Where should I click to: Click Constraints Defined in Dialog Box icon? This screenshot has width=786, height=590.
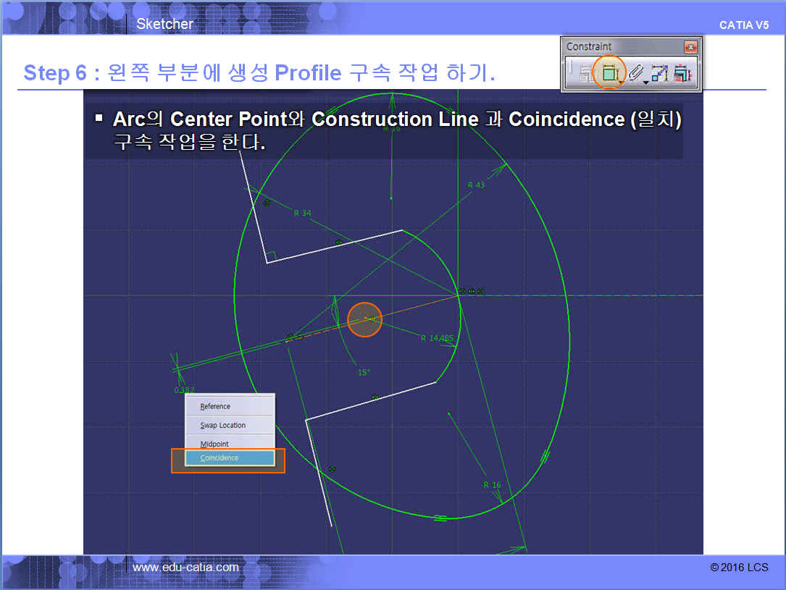coord(585,73)
